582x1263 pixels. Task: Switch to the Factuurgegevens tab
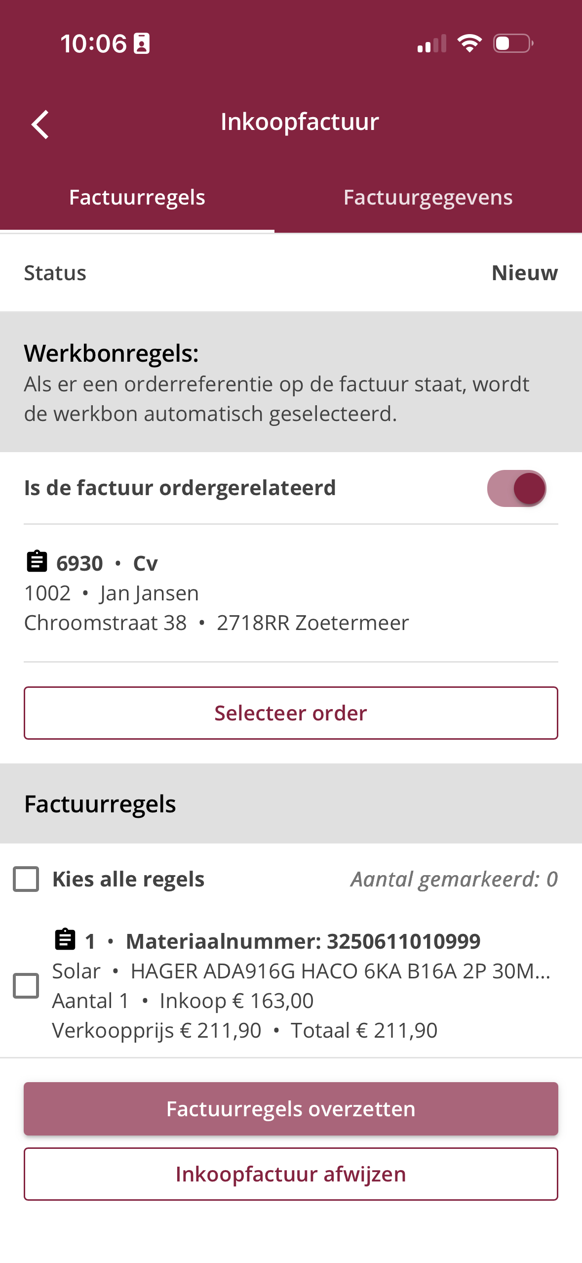(428, 197)
